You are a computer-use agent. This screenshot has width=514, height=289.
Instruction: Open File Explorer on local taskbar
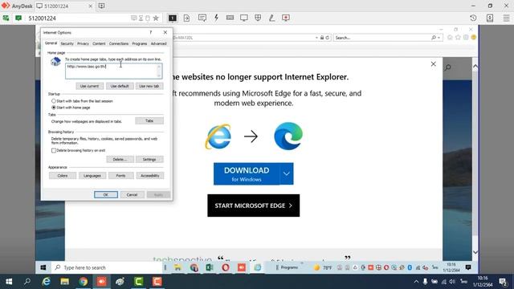pos(64,282)
